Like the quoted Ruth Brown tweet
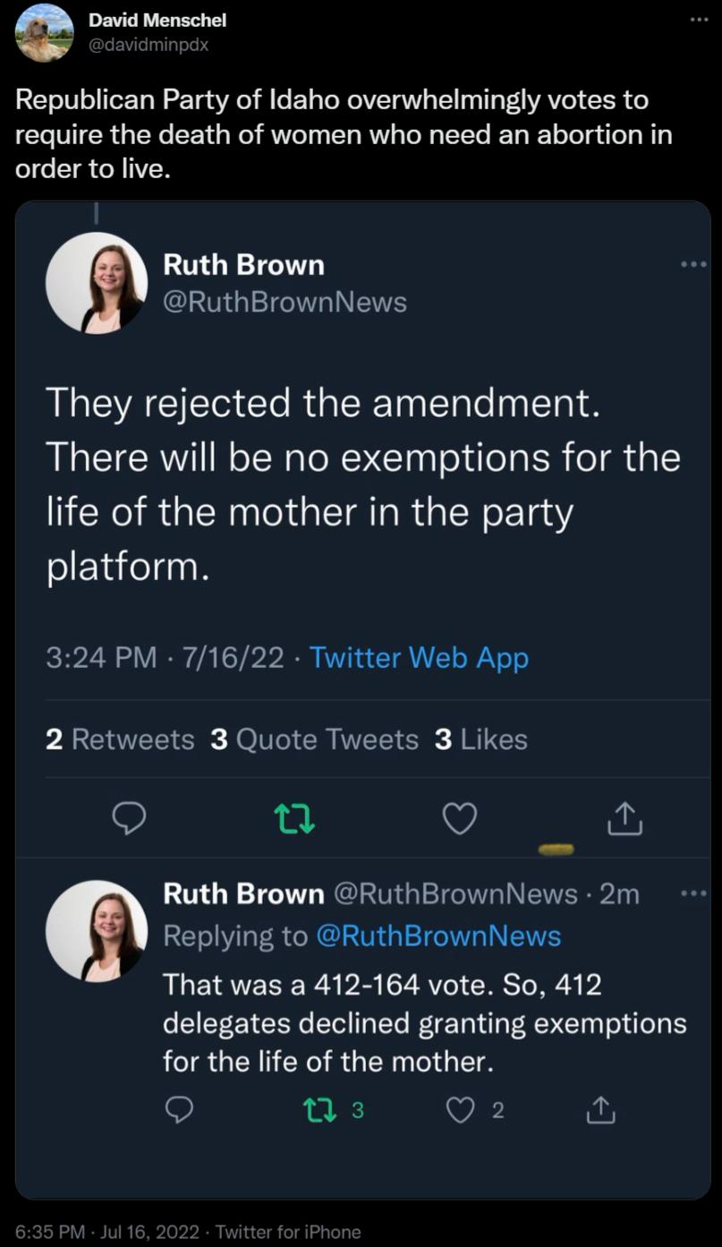 [459, 817]
